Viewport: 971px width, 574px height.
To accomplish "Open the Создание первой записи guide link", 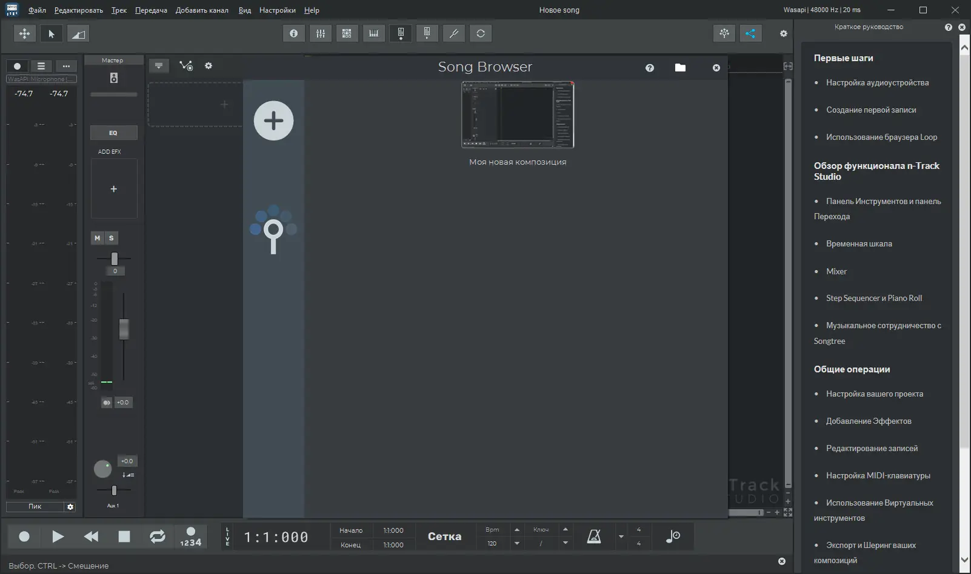I will 871,110.
